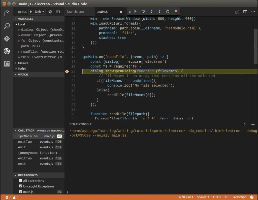Open launch.json with the debug gear icon

pyautogui.click(x=50, y=12)
